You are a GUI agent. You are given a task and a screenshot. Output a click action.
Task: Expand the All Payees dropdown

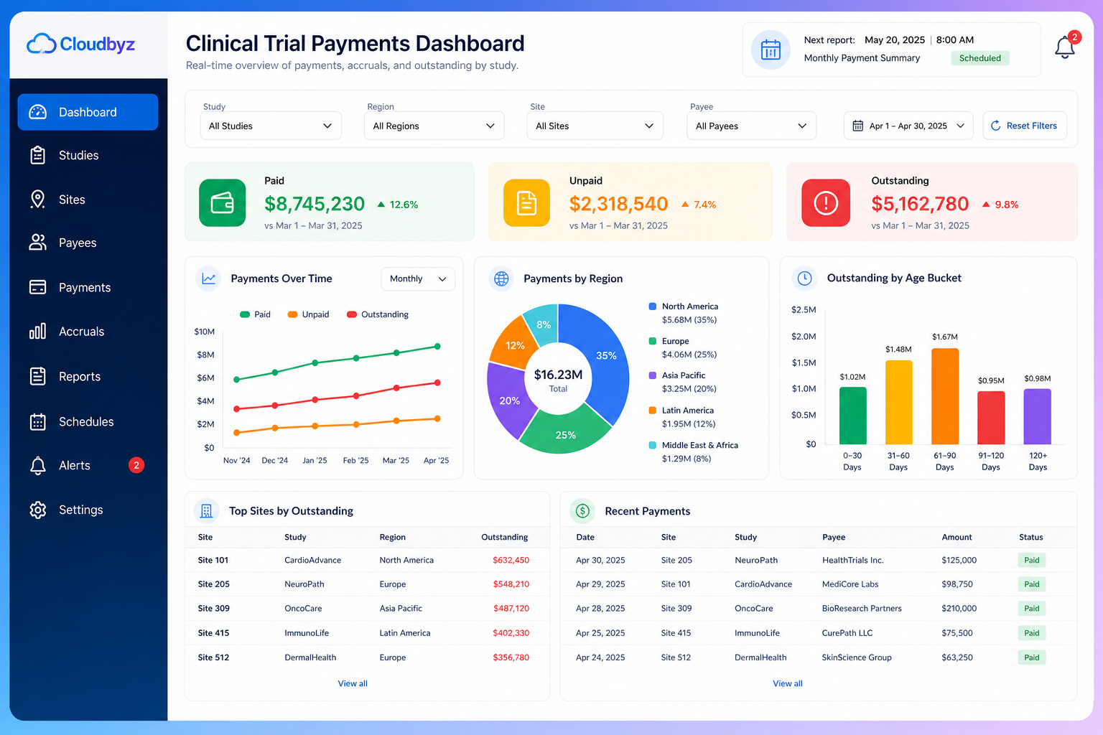(x=752, y=126)
